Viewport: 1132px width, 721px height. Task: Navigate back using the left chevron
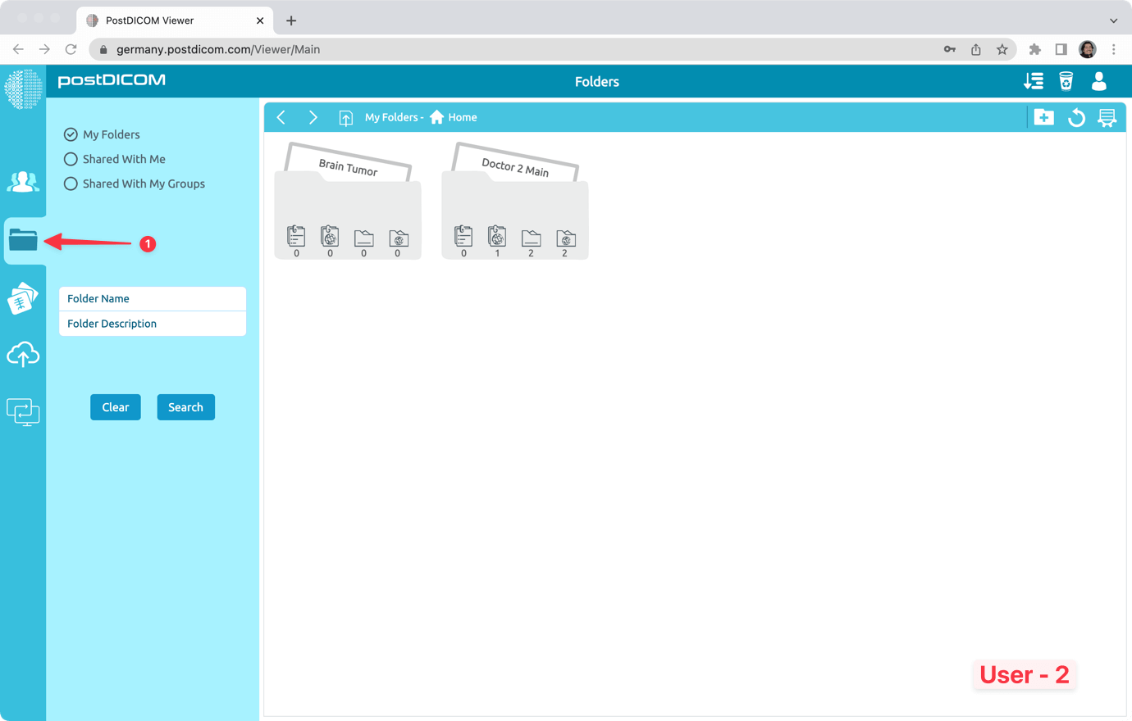point(281,117)
